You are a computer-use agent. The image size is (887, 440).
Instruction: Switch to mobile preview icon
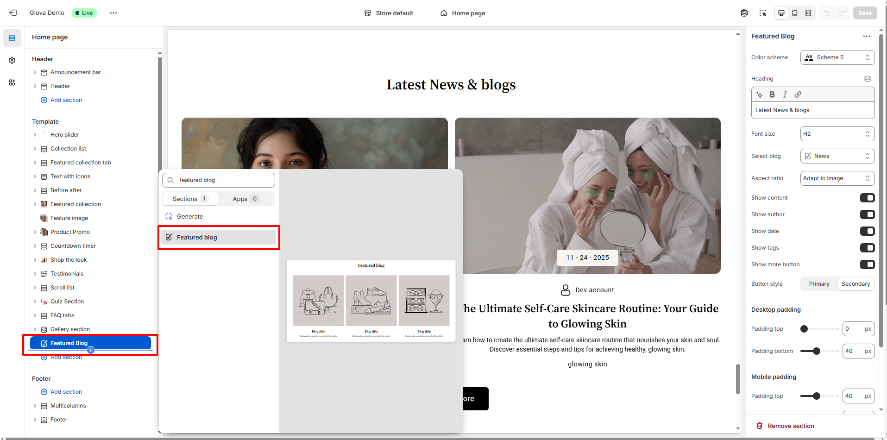tap(795, 13)
